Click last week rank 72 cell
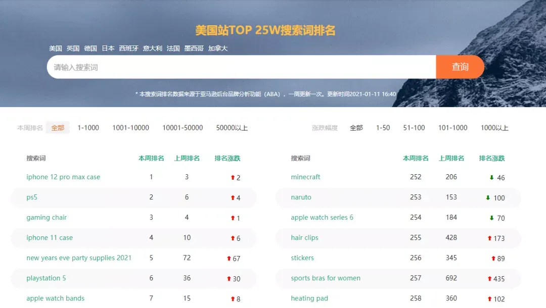 187,258
